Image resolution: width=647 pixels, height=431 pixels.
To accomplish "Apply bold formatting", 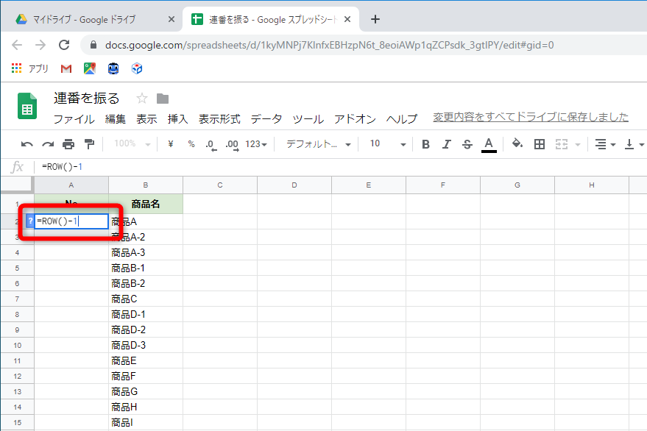I will 425,144.
